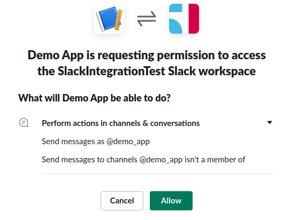
Task: Select the 'Send messages to channels' permission line
Action: pos(143,160)
